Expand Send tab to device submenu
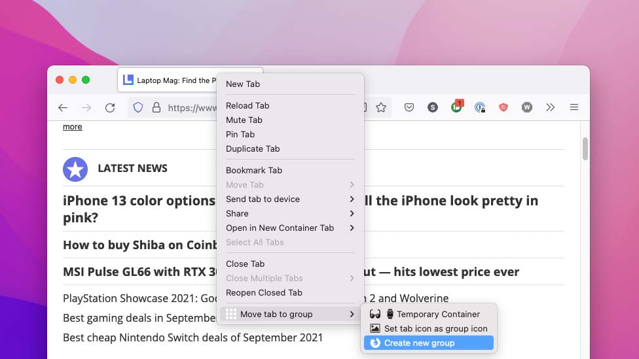 click(x=290, y=199)
